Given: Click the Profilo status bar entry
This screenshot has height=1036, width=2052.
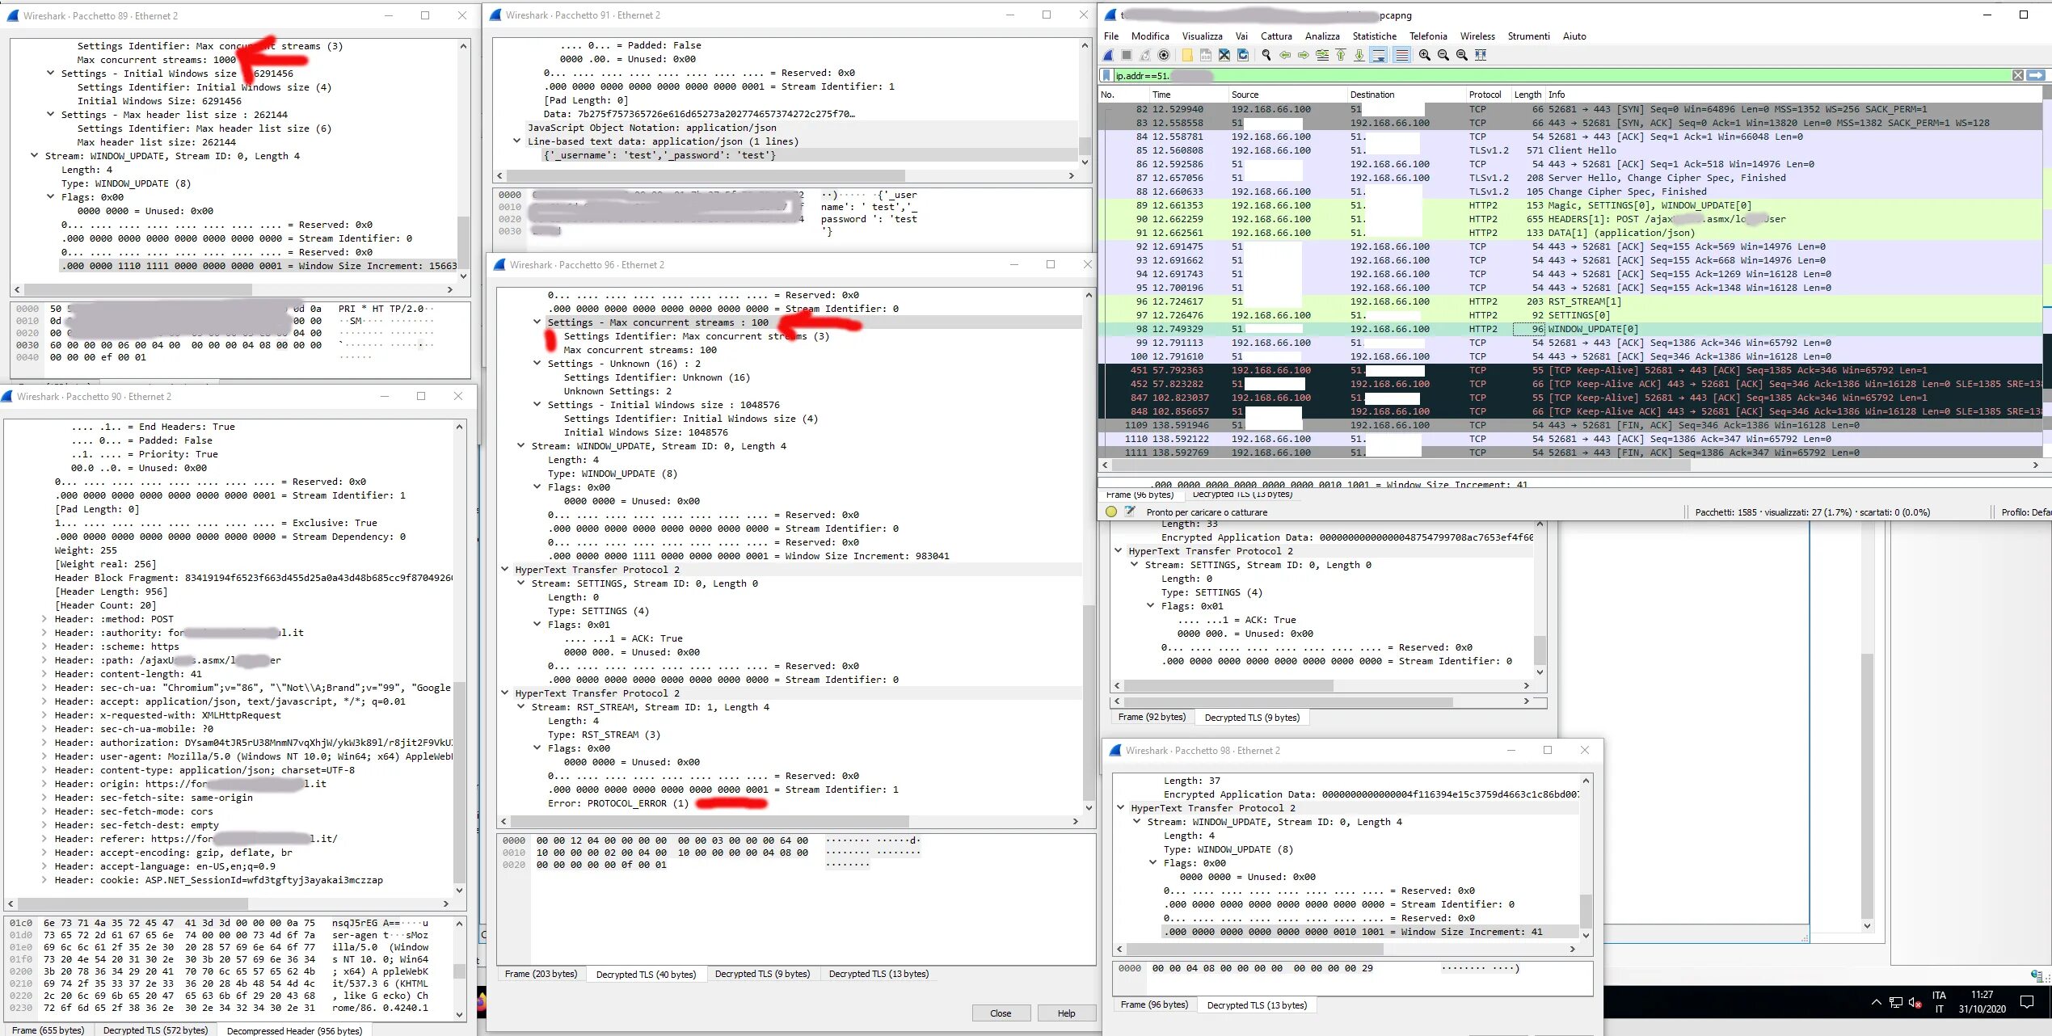Looking at the screenshot, I should [x=2025, y=512].
